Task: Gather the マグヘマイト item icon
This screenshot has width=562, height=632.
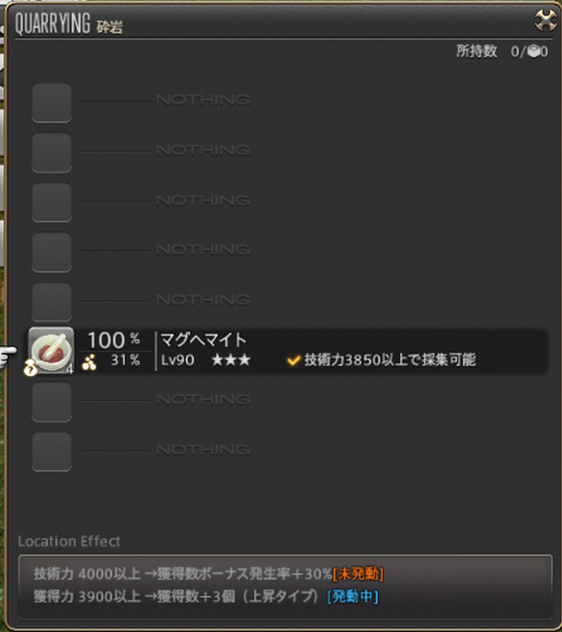Action: (x=51, y=350)
